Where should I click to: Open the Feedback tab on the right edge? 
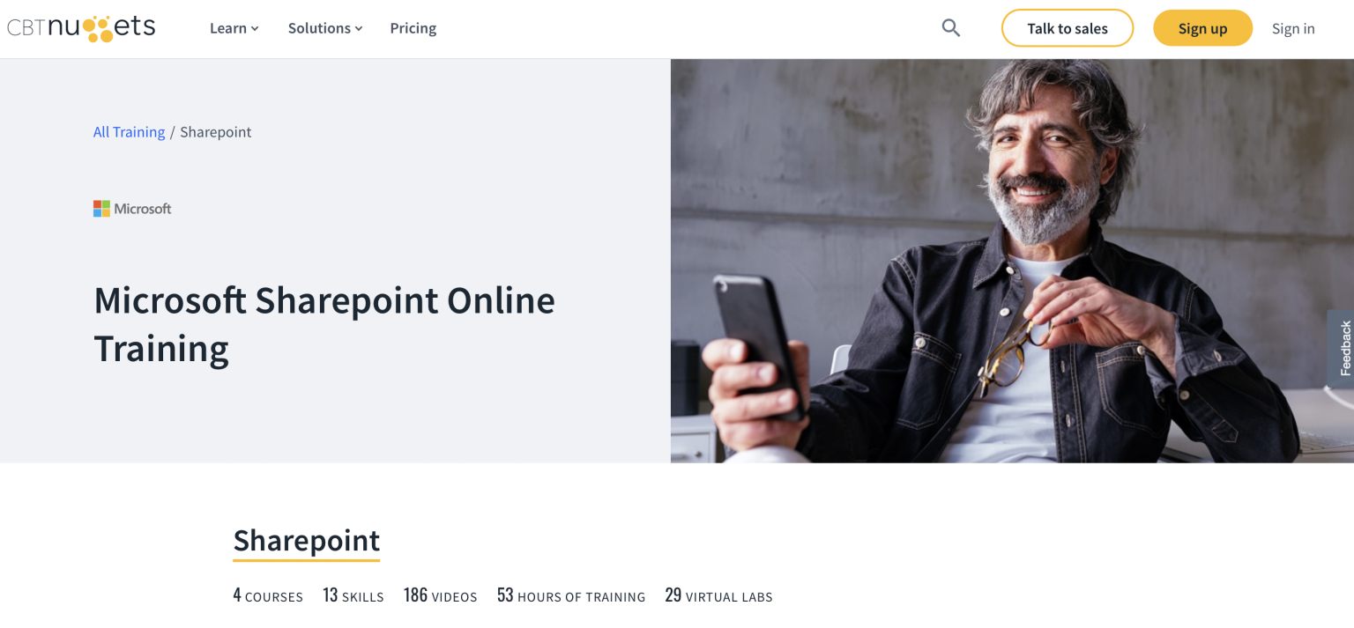tap(1343, 349)
